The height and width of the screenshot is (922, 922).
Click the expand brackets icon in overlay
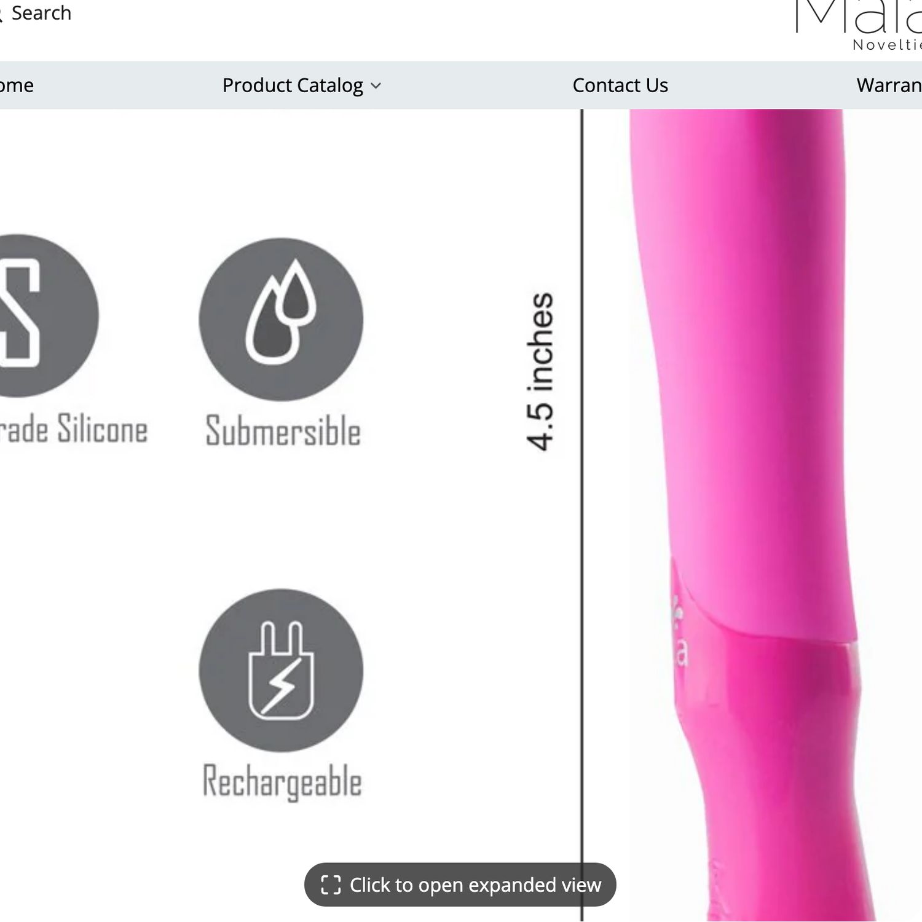click(x=331, y=885)
